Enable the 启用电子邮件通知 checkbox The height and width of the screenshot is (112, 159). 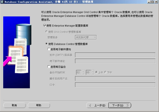pos(49,49)
